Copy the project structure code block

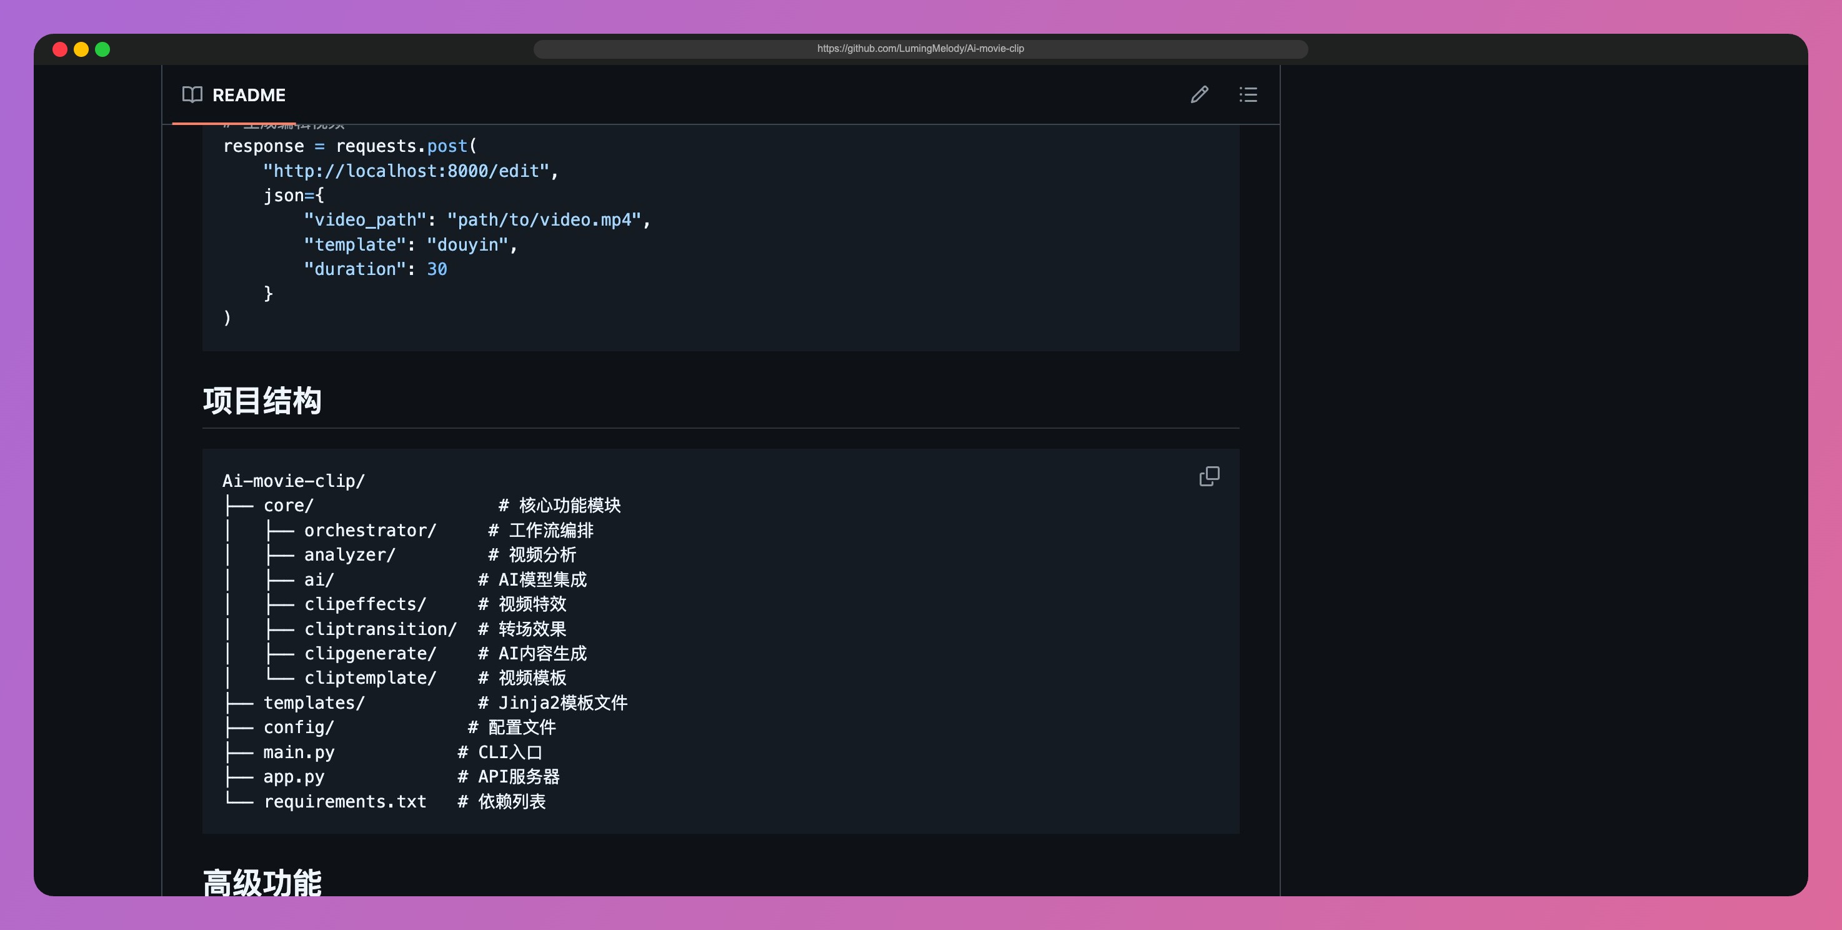[x=1209, y=476]
